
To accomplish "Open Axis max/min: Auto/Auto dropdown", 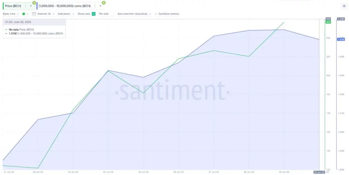I will click(134, 14).
